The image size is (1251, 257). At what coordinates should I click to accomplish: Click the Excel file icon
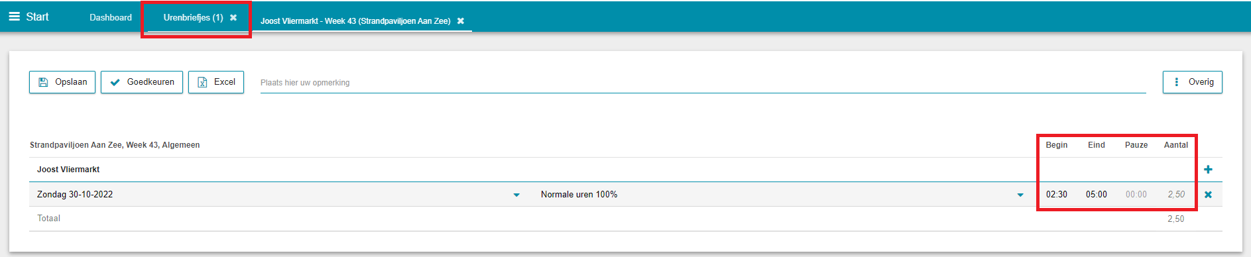point(202,82)
